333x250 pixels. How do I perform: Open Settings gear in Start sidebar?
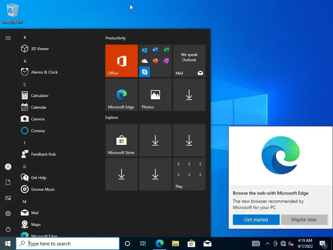coord(8,214)
